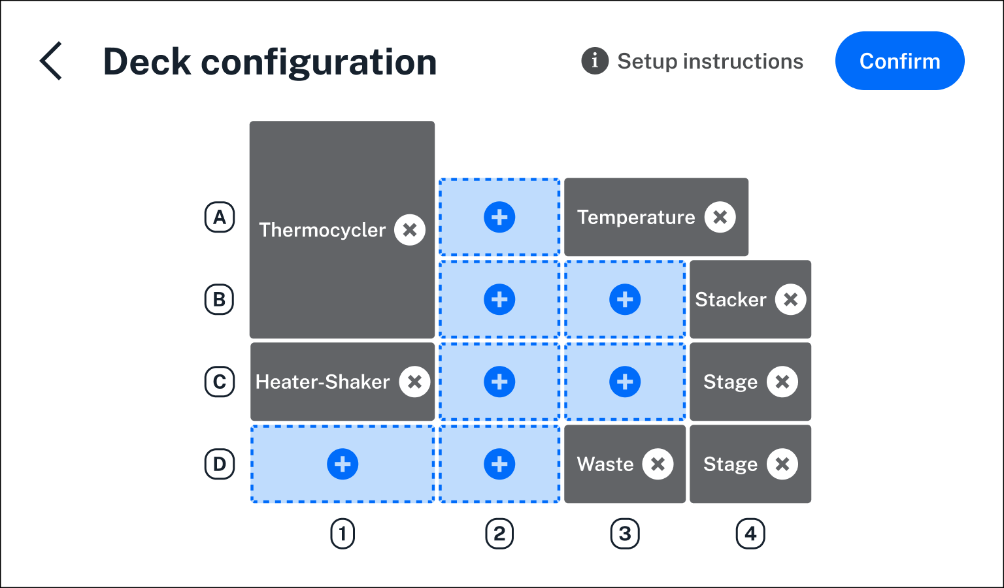This screenshot has width=1004, height=588.
Task: Remove the Temperature module from deck
Action: [720, 217]
